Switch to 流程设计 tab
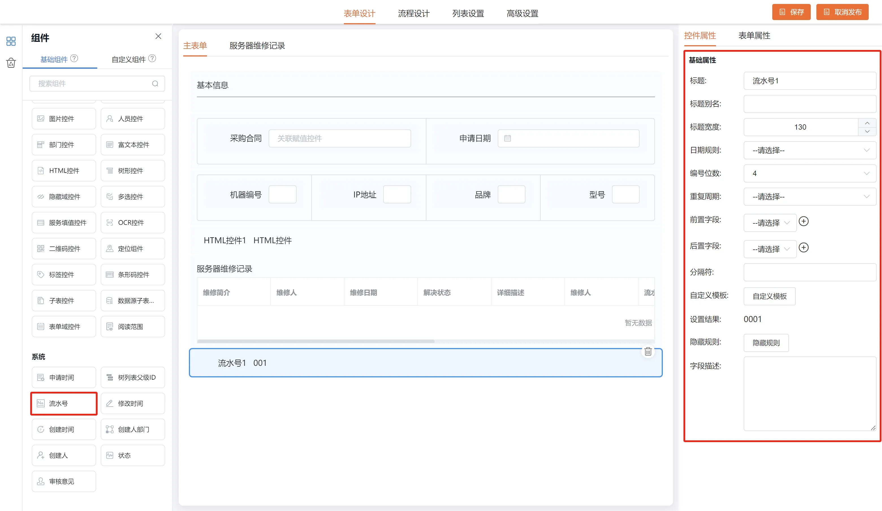This screenshot has height=511, width=882. [x=414, y=13]
